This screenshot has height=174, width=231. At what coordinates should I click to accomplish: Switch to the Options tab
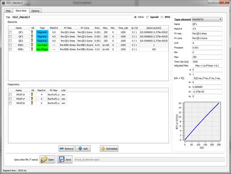click(36, 11)
